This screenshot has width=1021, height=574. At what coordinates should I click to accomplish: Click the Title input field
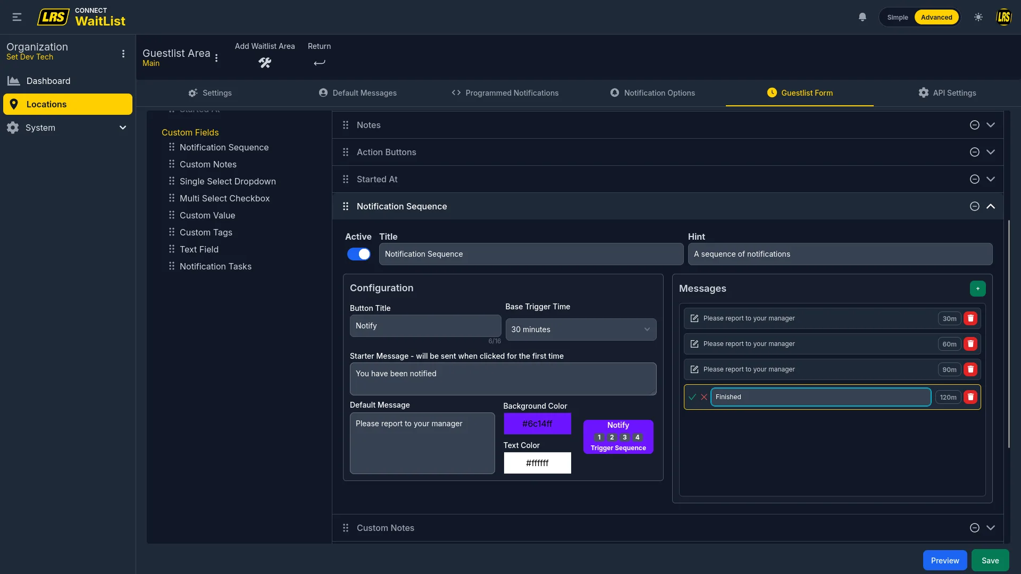[531, 254]
